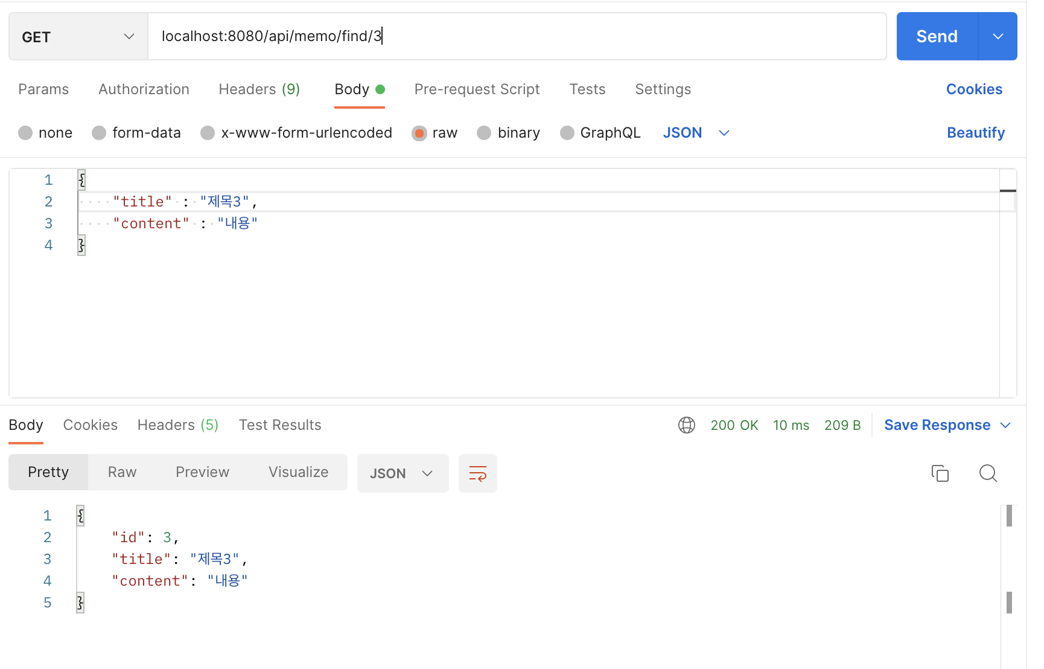1044x669 pixels.
Task: Click the 10 ms response time
Action: (791, 425)
